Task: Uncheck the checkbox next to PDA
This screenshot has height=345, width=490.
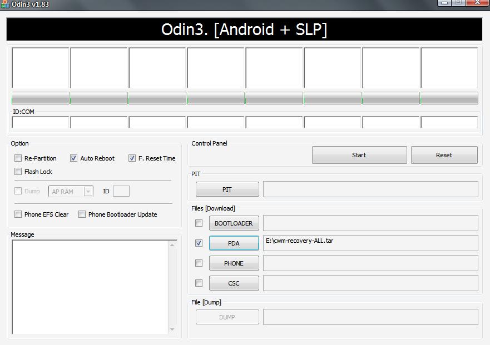Action: click(199, 243)
